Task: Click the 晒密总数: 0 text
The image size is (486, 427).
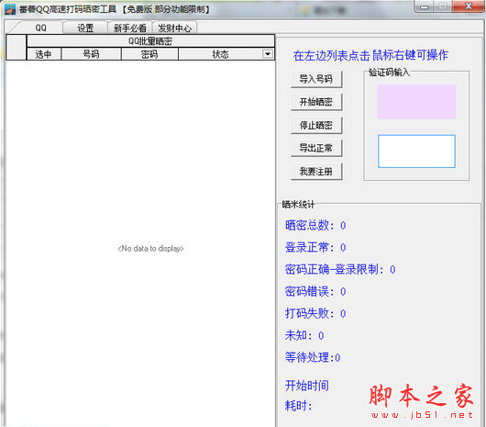Action: tap(315, 225)
